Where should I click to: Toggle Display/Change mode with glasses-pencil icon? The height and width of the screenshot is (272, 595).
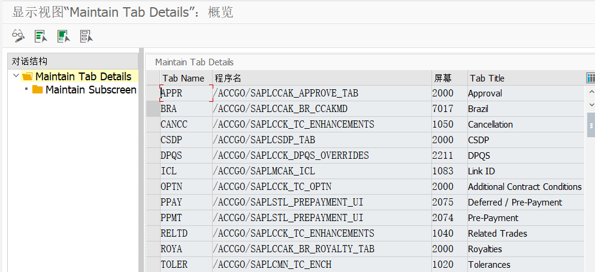click(18, 36)
